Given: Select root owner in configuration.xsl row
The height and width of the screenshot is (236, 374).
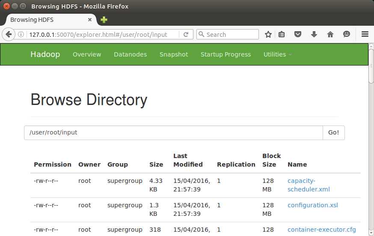Looking at the screenshot, I should (x=85, y=205).
